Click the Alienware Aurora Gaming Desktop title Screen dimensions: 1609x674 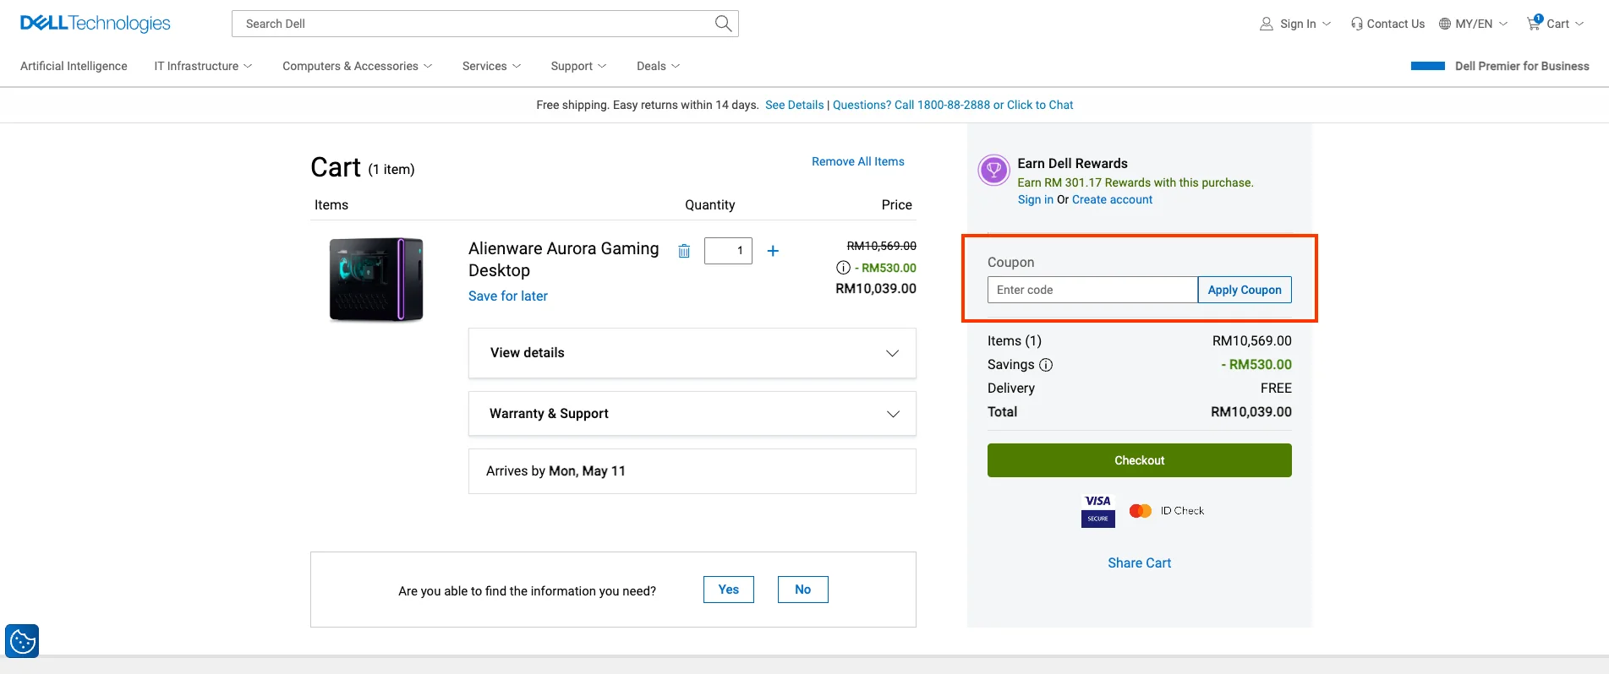click(563, 259)
